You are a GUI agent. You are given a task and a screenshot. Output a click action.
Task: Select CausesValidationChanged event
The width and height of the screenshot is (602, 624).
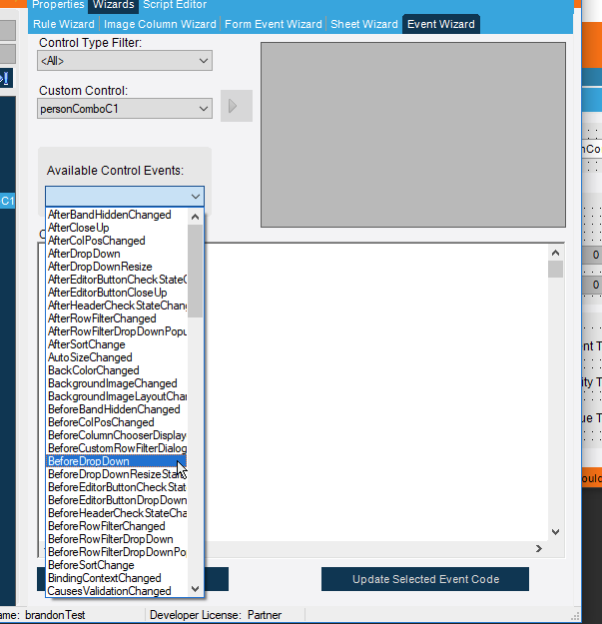pyautogui.click(x=116, y=591)
